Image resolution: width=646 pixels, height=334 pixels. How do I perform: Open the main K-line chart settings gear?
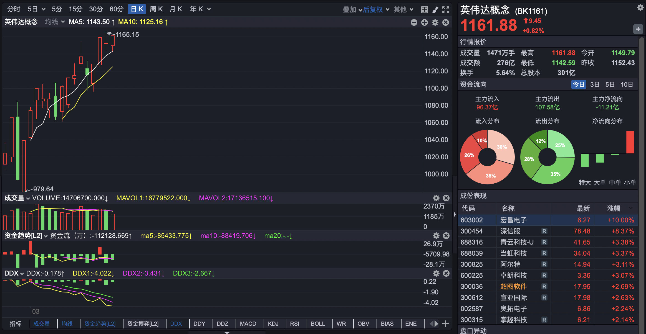(x=435, y=22)
